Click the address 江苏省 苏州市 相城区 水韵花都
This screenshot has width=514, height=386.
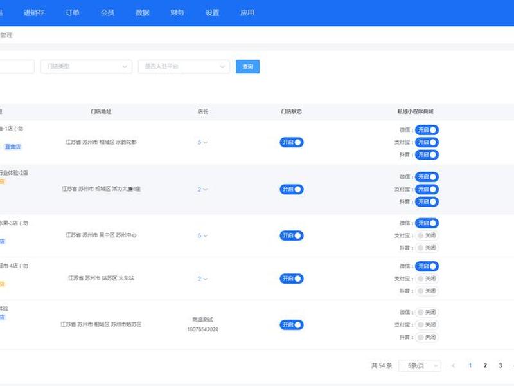click(101, 142)
